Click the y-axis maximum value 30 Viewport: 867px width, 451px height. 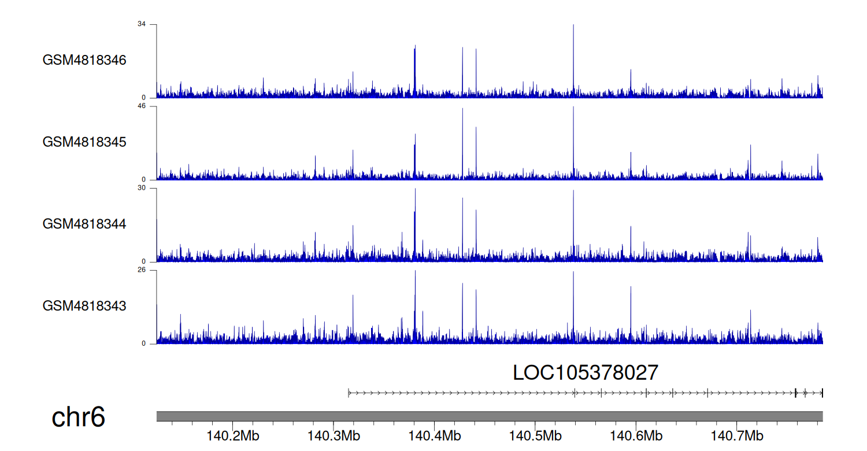(142, 188)
